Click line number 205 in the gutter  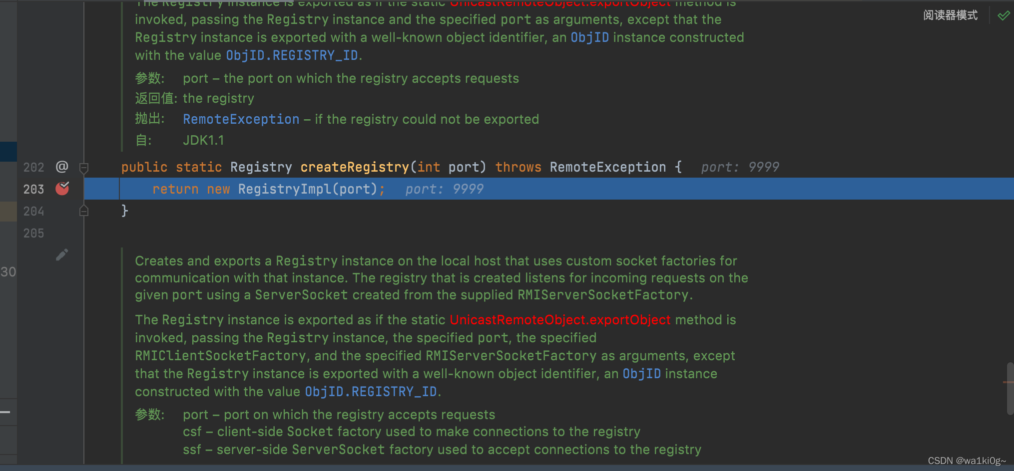33,234
